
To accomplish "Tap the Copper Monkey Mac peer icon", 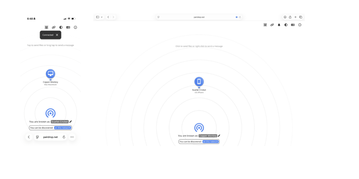I will [50, 74].
